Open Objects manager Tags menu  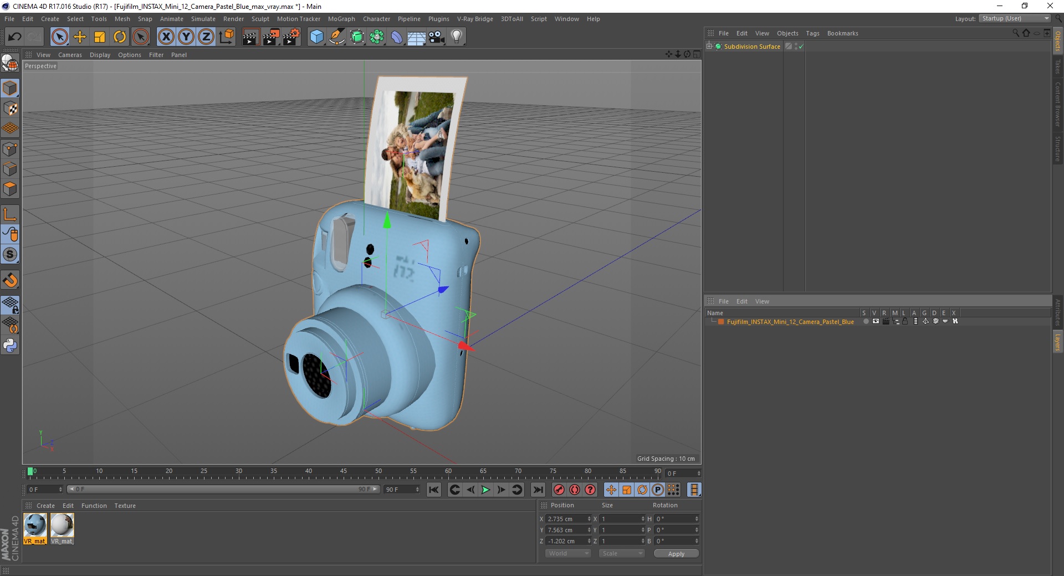[x=812, y=33]
